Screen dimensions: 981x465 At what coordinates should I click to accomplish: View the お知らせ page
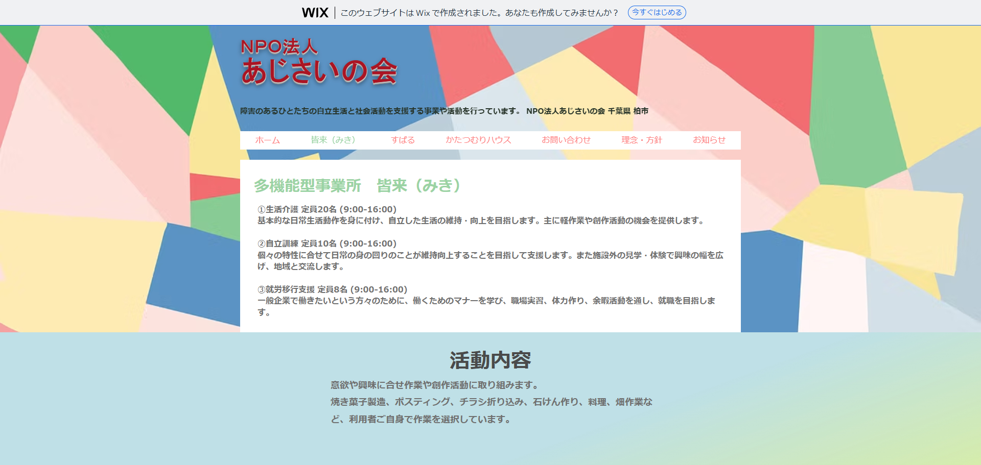point(709,140)
